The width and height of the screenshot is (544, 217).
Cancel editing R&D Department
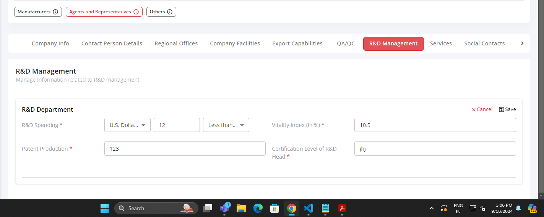(x=482, y=109)
